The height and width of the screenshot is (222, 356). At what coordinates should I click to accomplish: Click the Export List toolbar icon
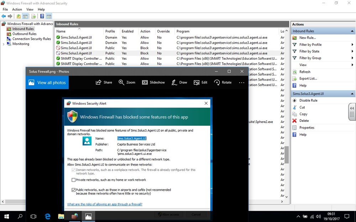click(33, 16)
